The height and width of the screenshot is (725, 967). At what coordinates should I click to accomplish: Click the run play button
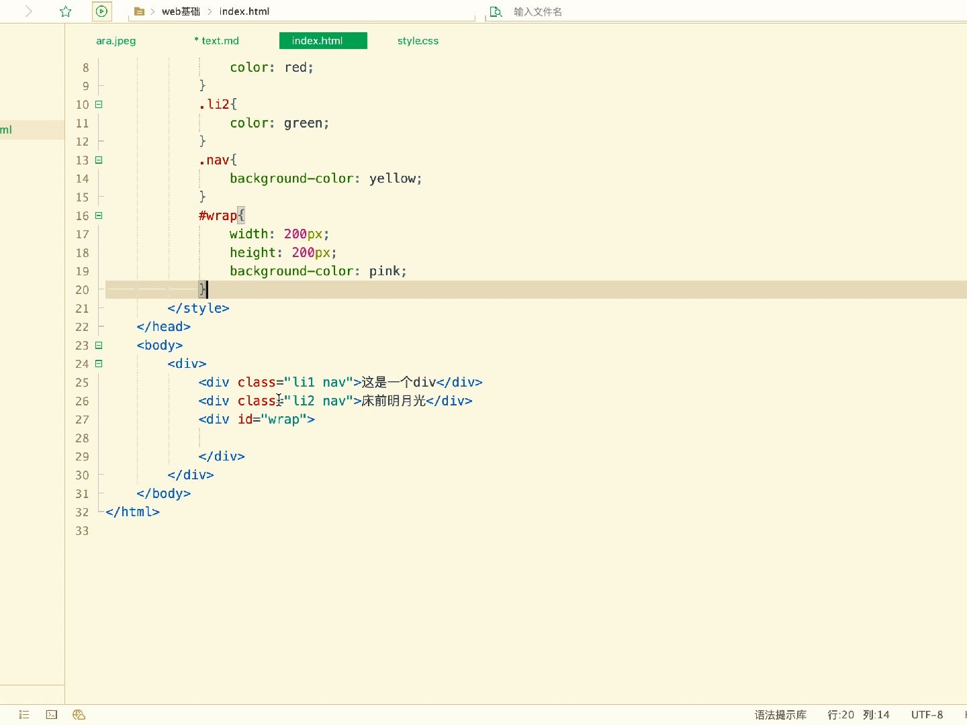(101, 11)
